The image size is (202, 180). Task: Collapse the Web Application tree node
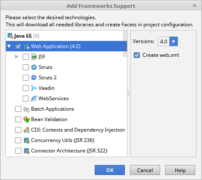[9, 46]
